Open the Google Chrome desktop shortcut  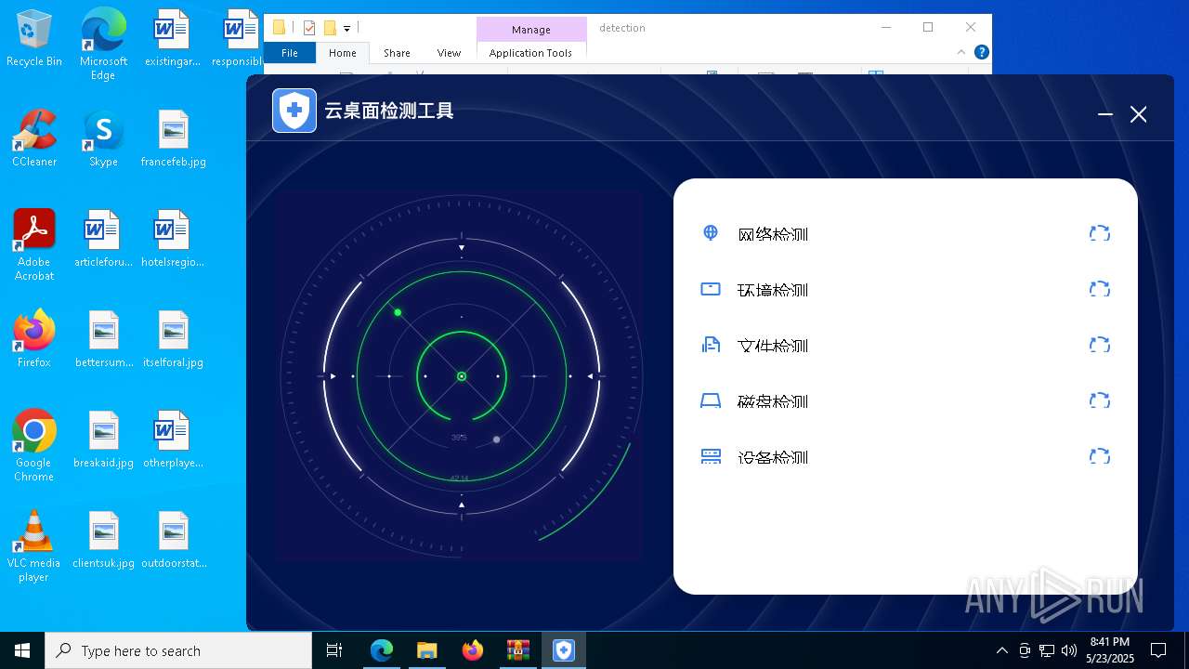click(34, 445)
